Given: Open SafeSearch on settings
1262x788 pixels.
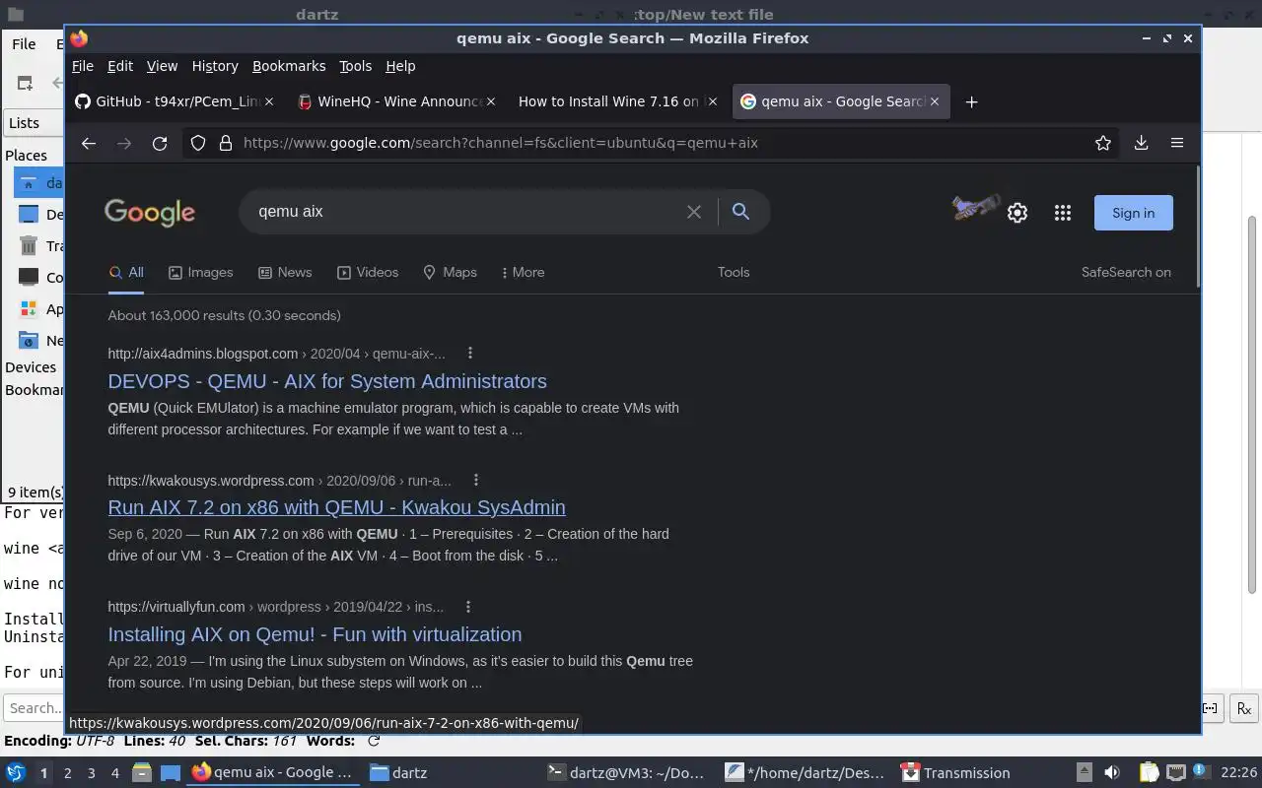Looking at the screenshot, I should pos(1126,272).
